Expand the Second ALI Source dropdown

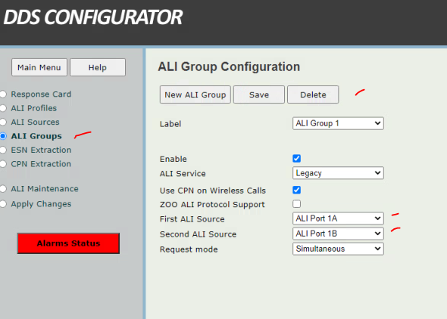coord(338,234)
